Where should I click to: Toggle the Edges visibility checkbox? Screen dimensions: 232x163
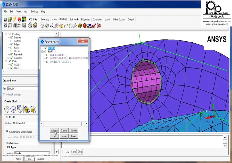(x=11, y=44)
